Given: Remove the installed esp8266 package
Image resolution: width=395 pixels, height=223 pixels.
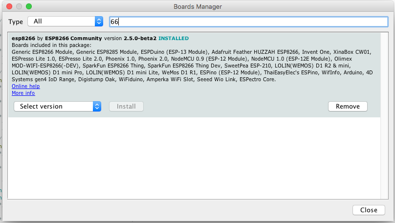Looking at the screenshot, I should click(348, 106).
